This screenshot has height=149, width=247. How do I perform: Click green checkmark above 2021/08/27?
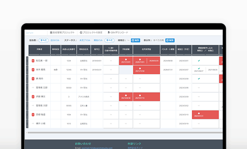point(199,69)
